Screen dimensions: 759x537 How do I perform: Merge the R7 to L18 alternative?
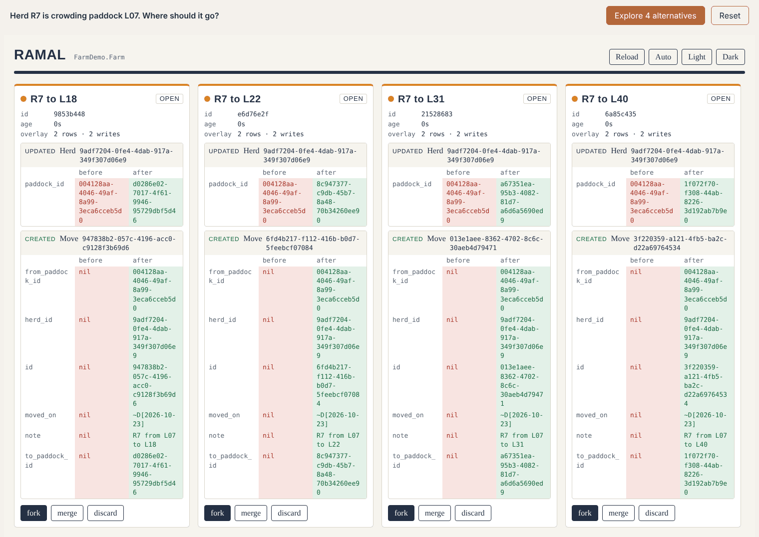click(x=67, y=513)
